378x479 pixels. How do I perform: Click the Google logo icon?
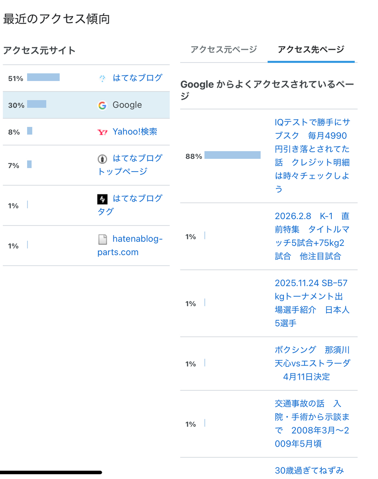point(102,105)
